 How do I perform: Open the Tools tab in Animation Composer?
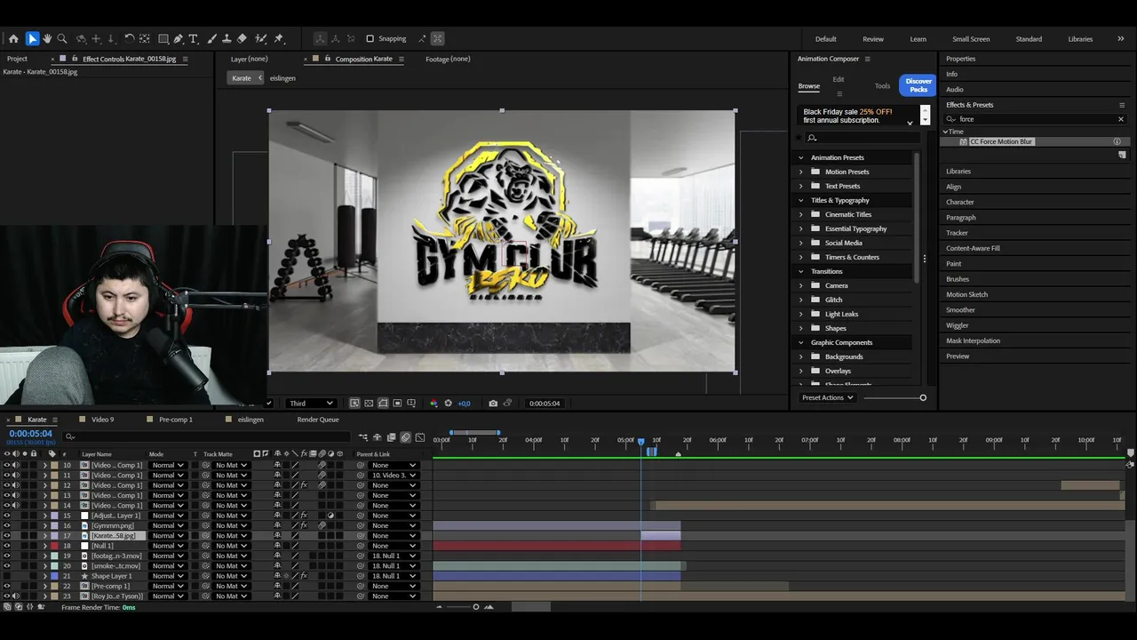tap(882, 86)
